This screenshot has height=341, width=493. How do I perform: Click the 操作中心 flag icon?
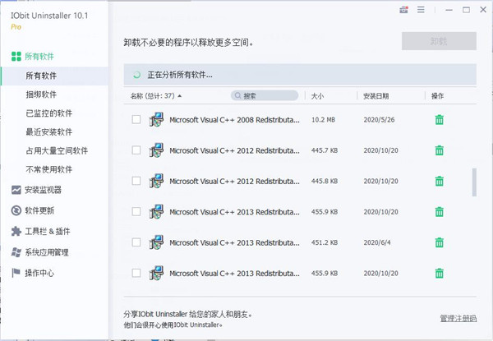point(16,273)
